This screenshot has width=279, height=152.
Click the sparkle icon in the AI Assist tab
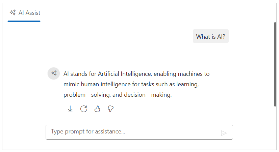click(13, 13)
